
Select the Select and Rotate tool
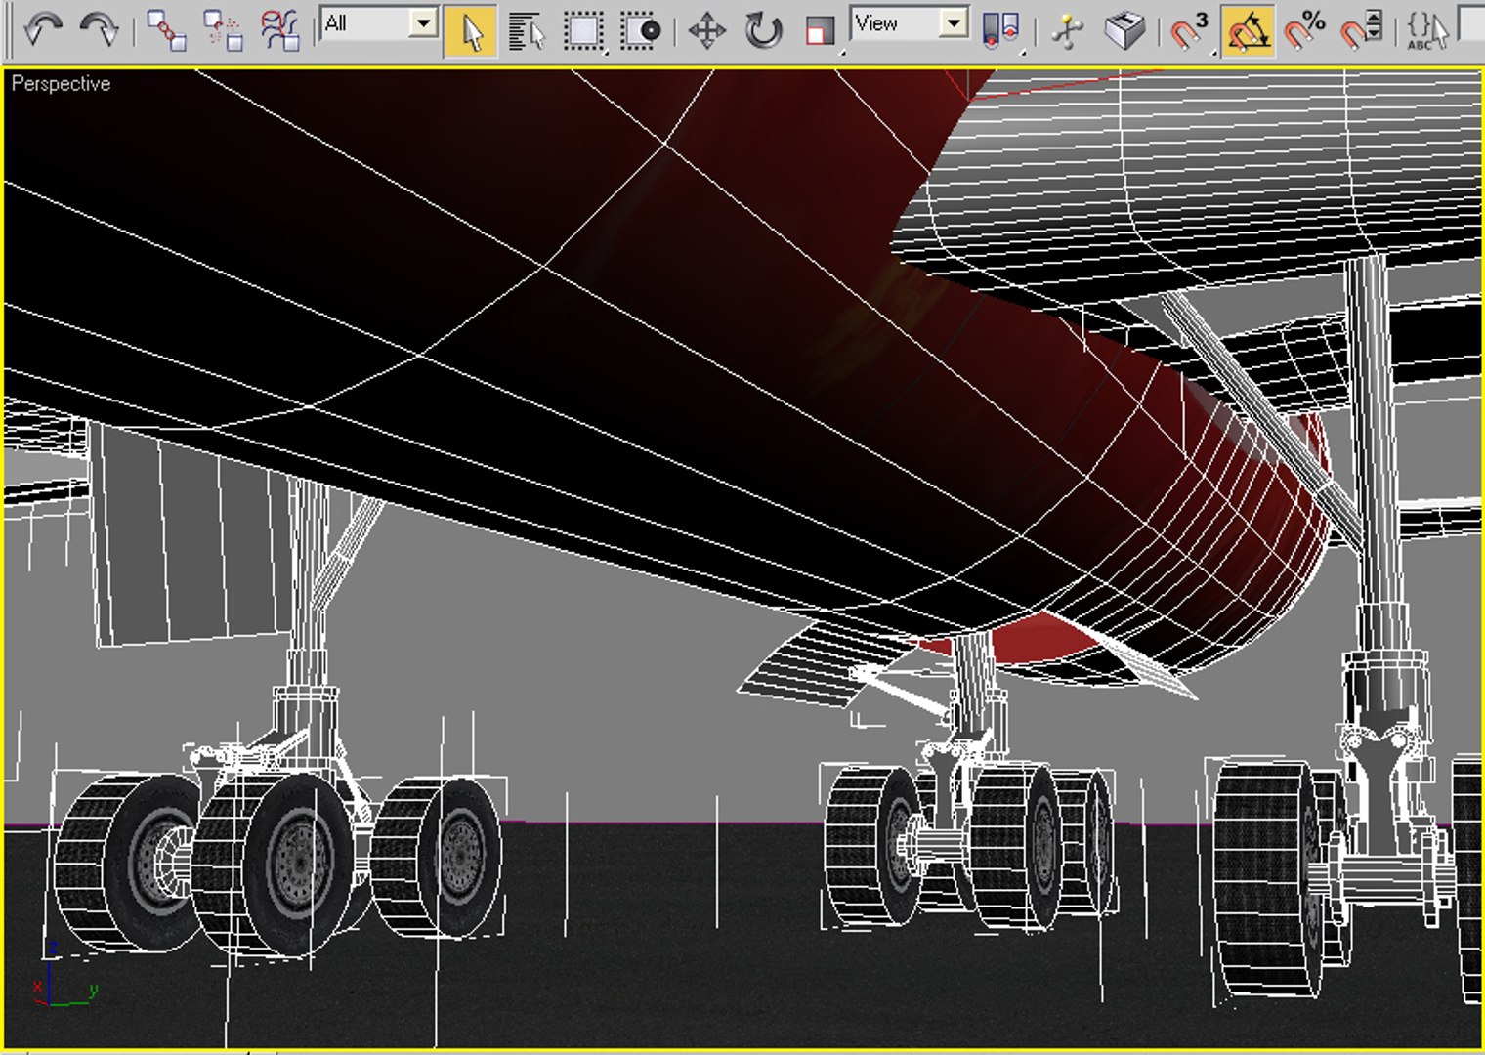coord(763,30)
